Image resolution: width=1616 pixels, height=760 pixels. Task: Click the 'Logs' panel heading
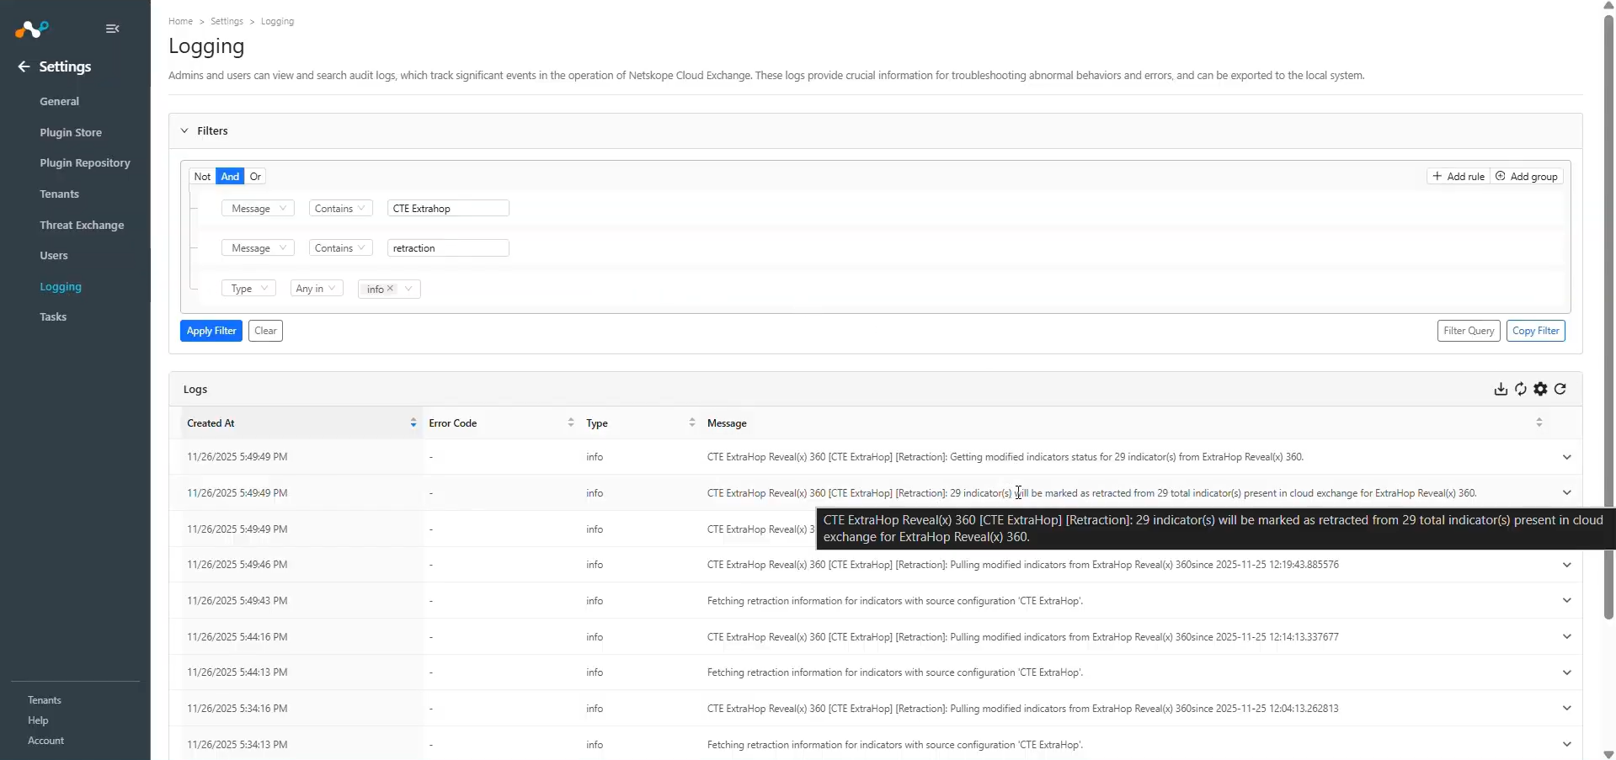[x=195, y=390]
